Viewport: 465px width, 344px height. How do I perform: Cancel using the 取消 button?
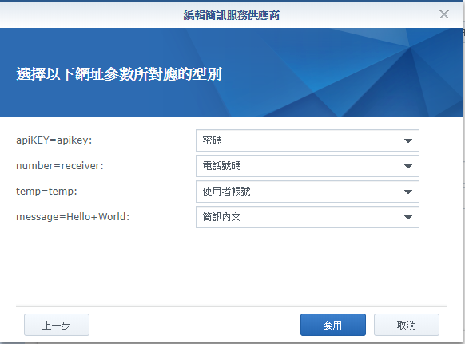(407, 325)
